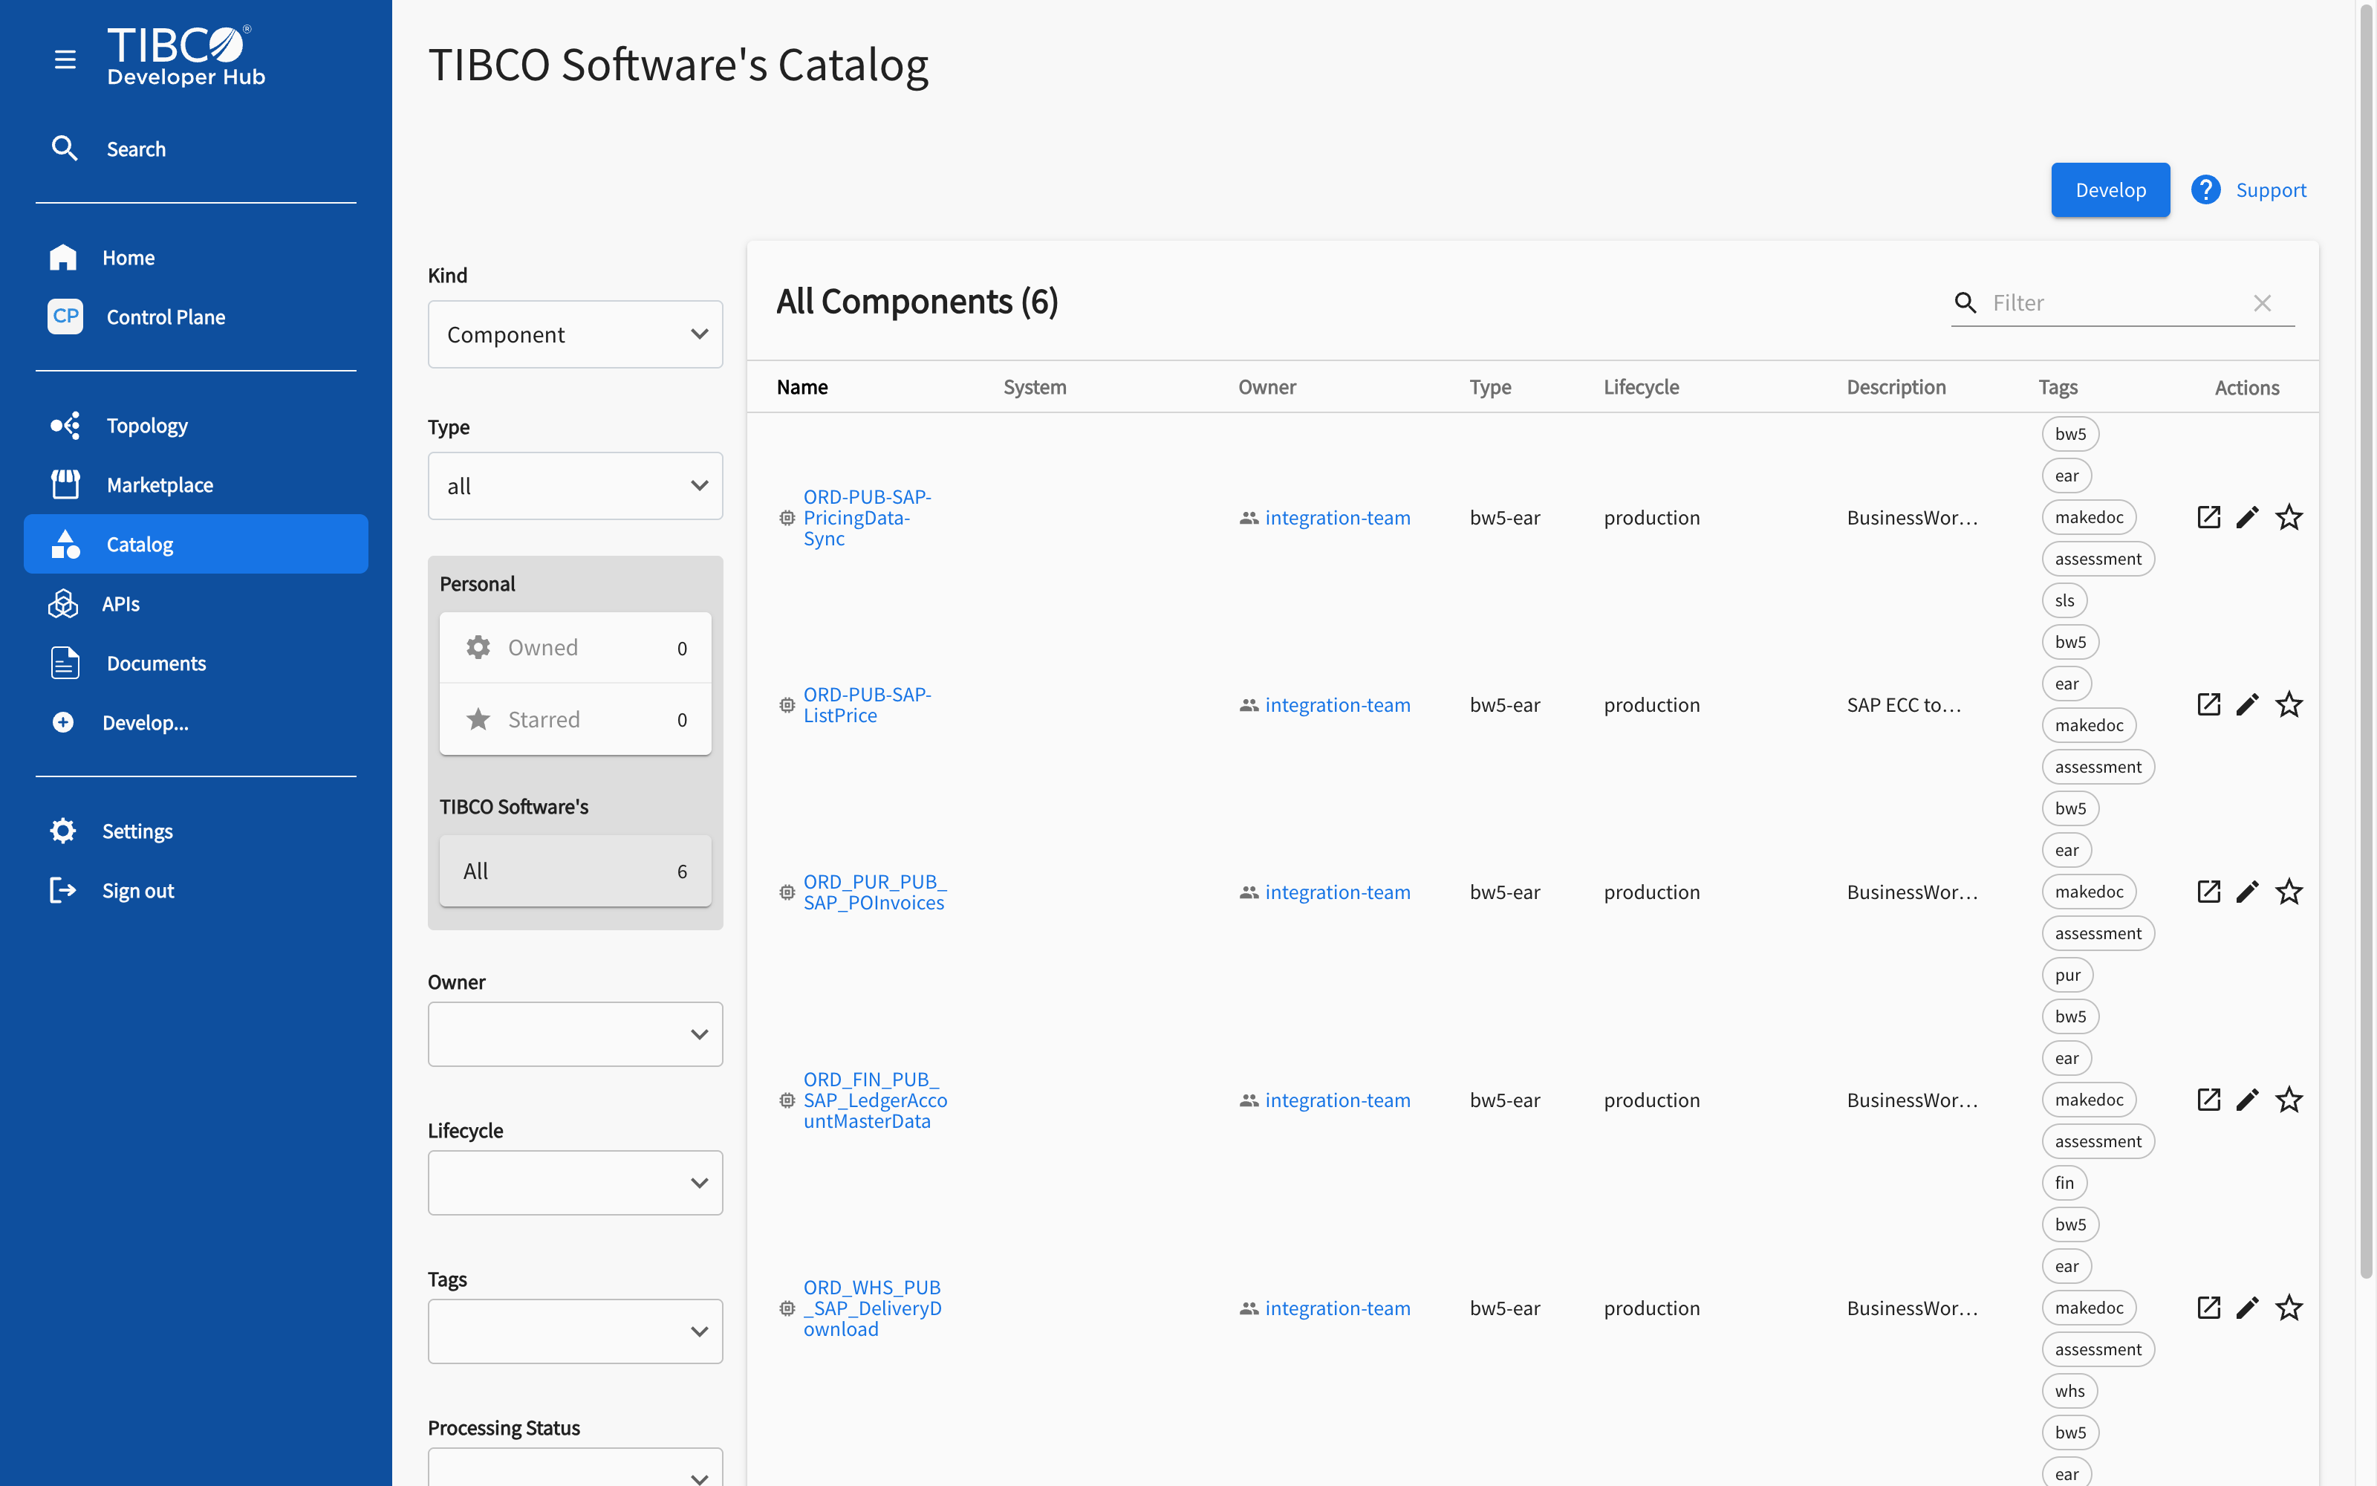
Task: Star the ORD-PUB-SAP-ListPrice component
Action: (x=2289, y=704)
